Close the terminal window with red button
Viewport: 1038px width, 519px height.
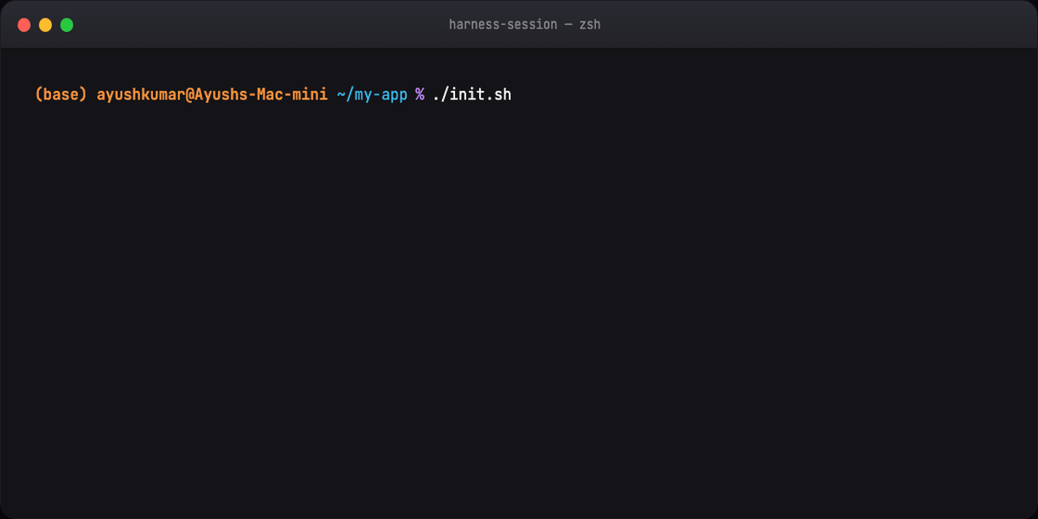(24, 25)
